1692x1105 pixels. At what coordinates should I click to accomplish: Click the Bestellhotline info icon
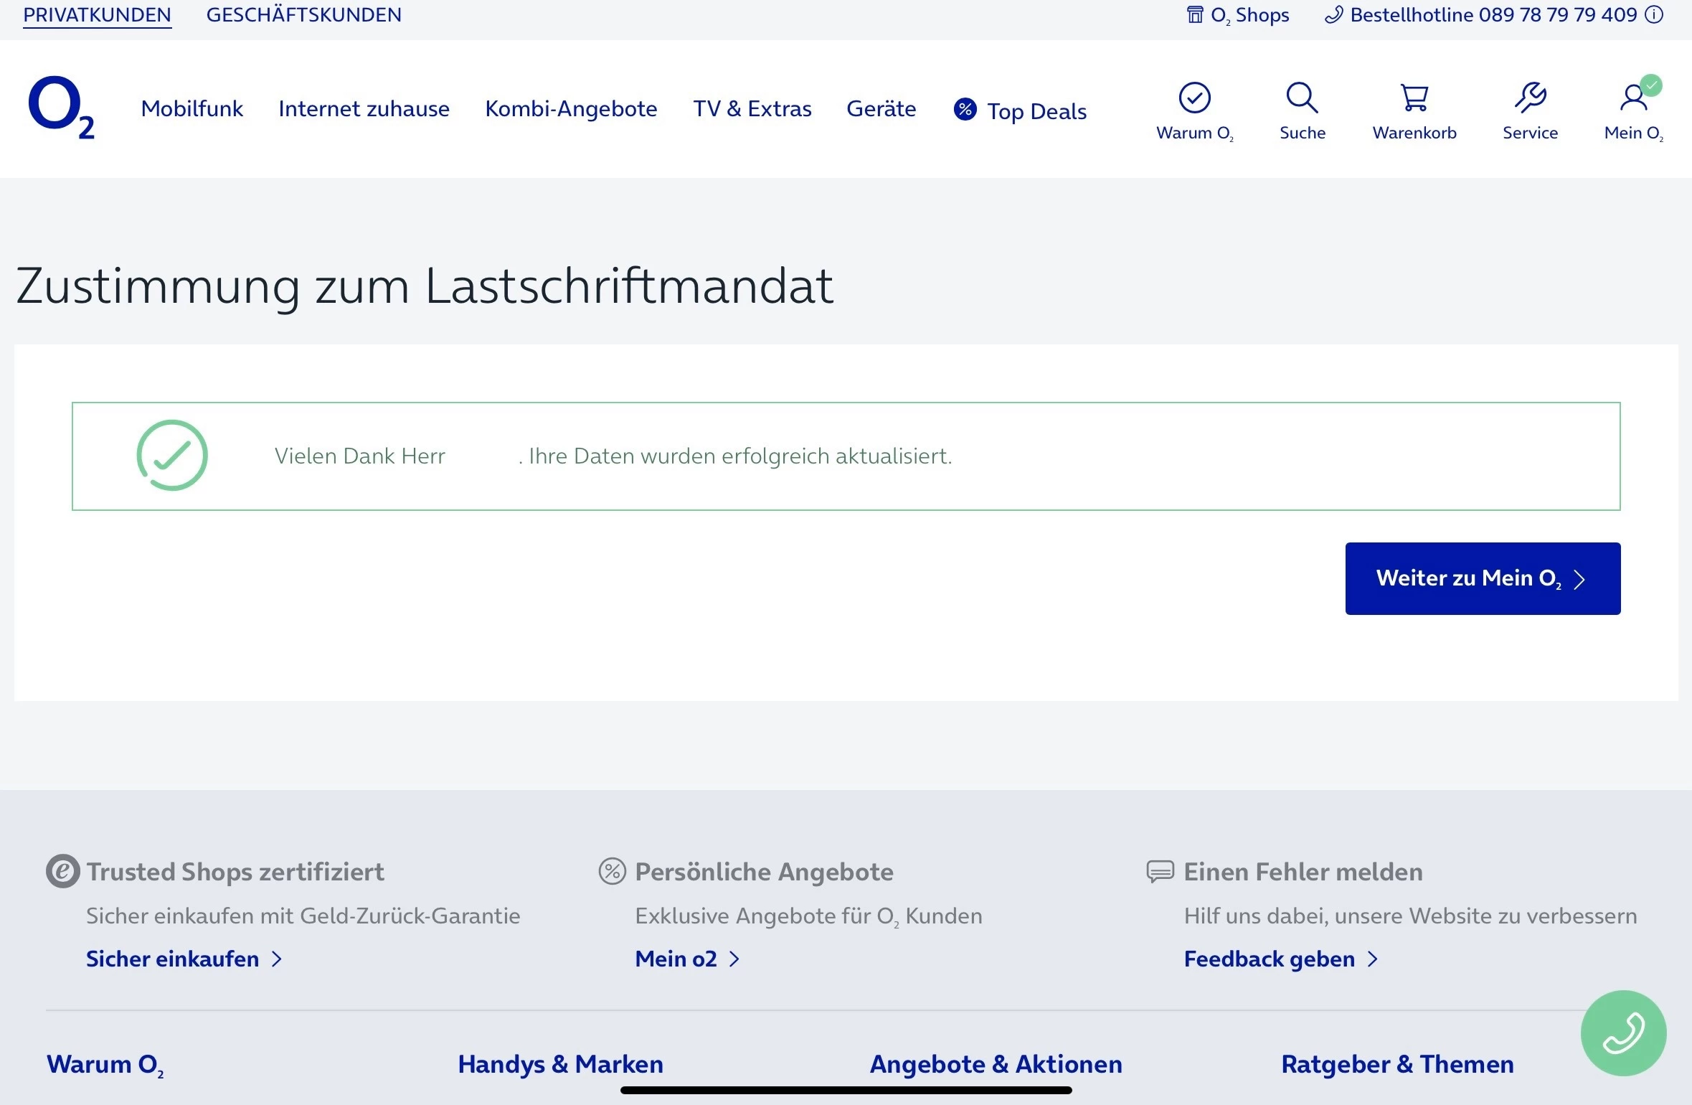tap(1655, 15)
